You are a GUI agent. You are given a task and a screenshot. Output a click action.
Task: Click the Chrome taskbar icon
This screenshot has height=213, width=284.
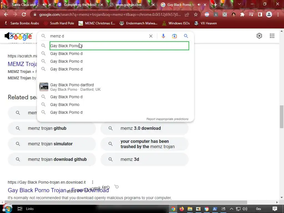pos(173,209)
